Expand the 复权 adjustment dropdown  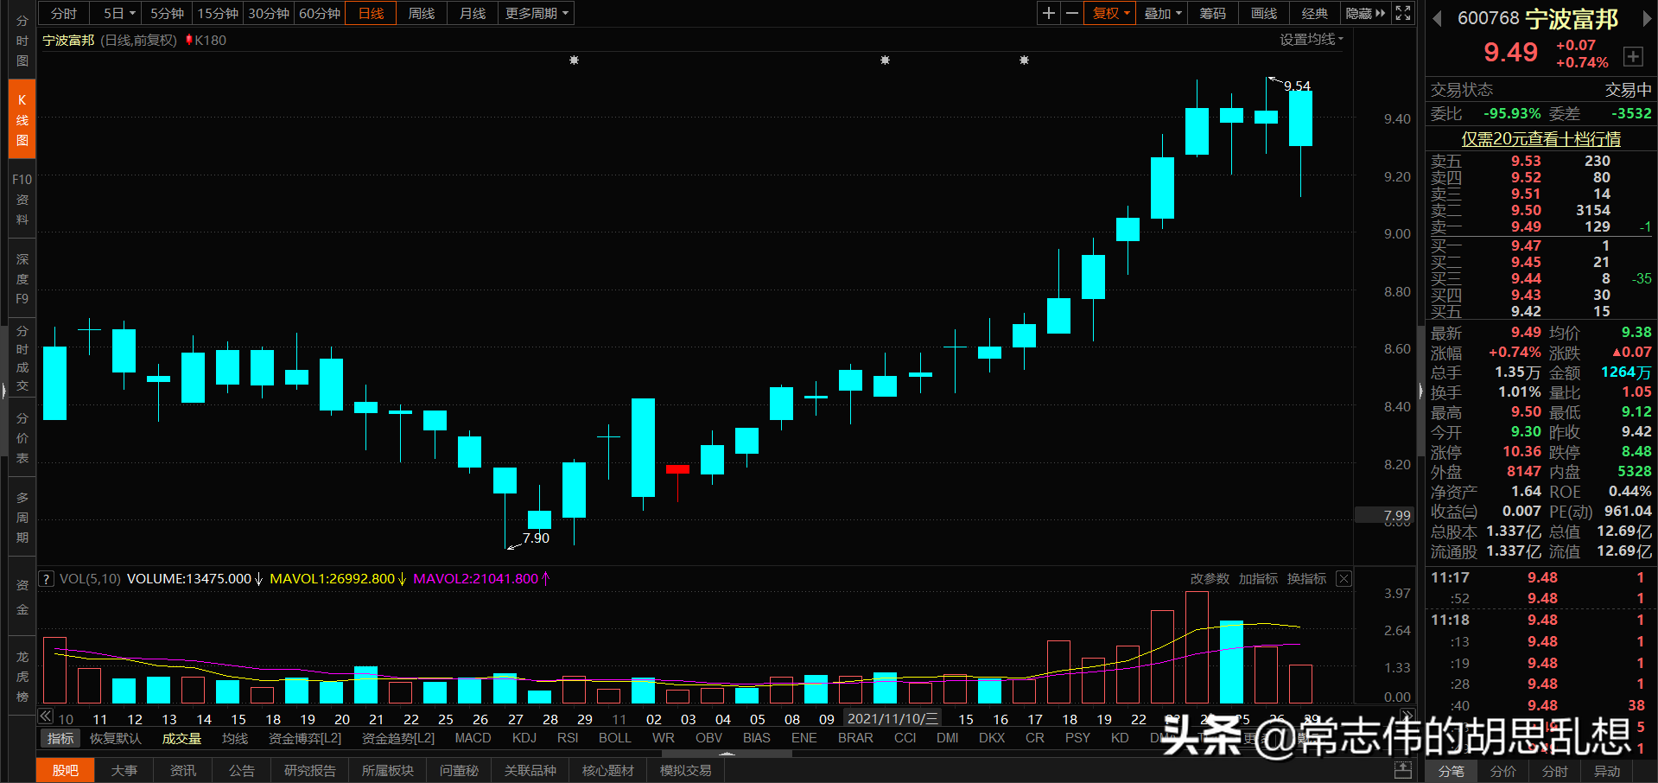click(x=1109, y=13)
